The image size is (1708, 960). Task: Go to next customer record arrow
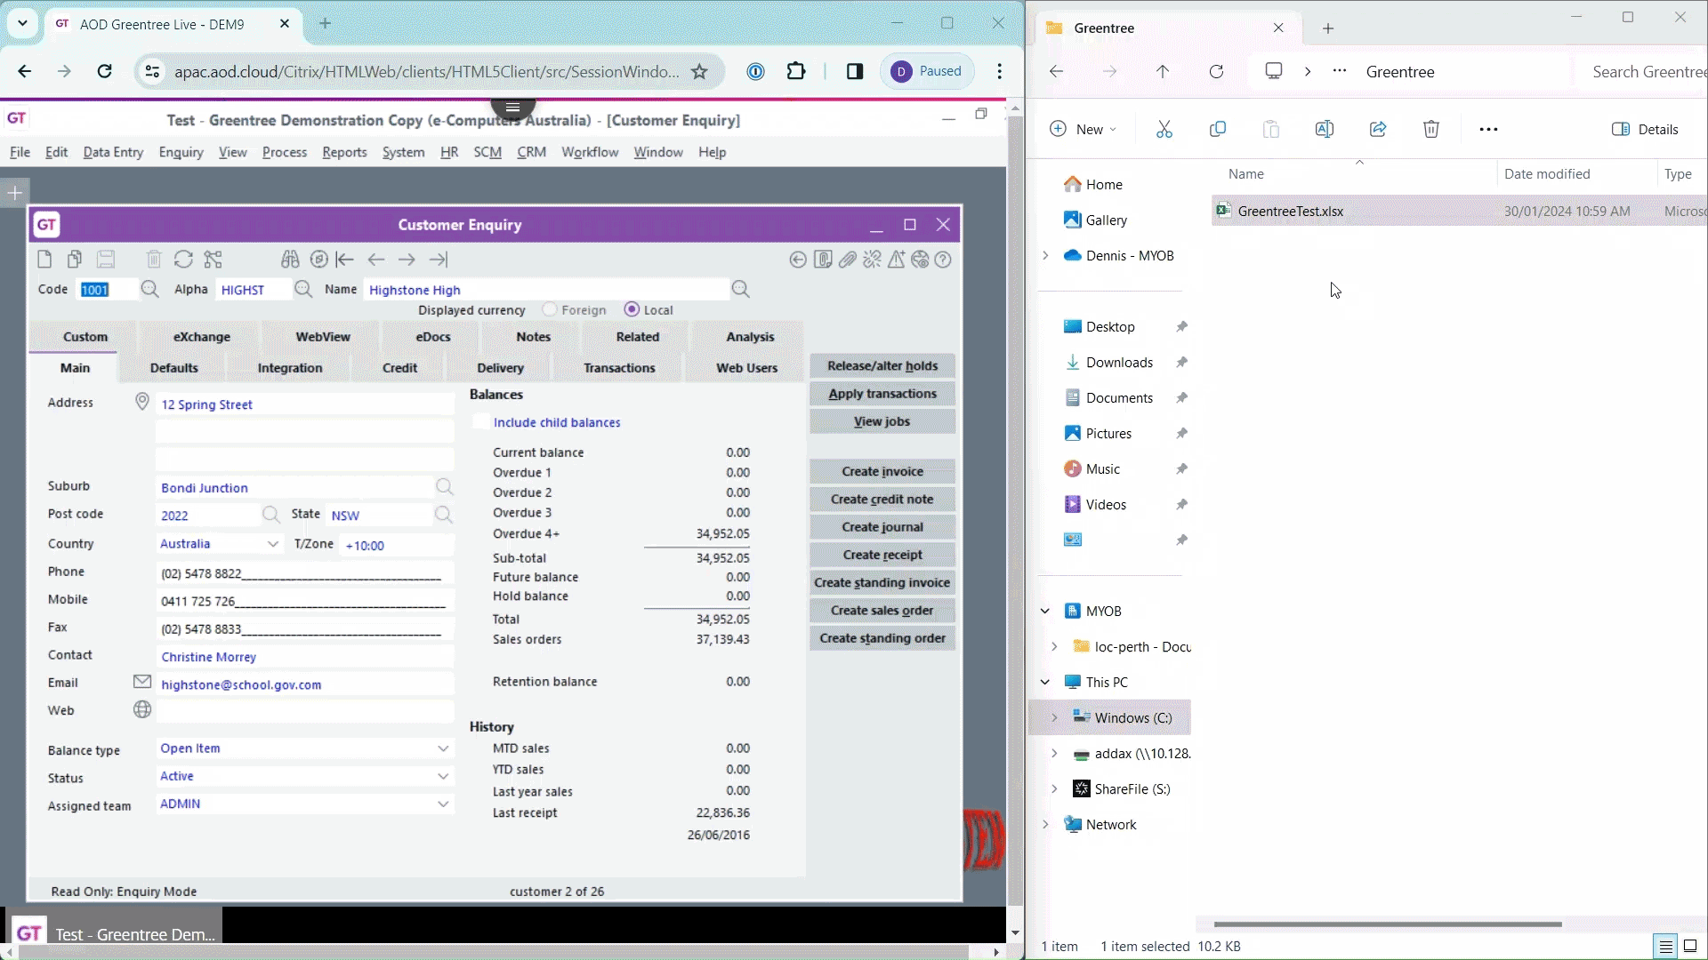coord(407,260)
